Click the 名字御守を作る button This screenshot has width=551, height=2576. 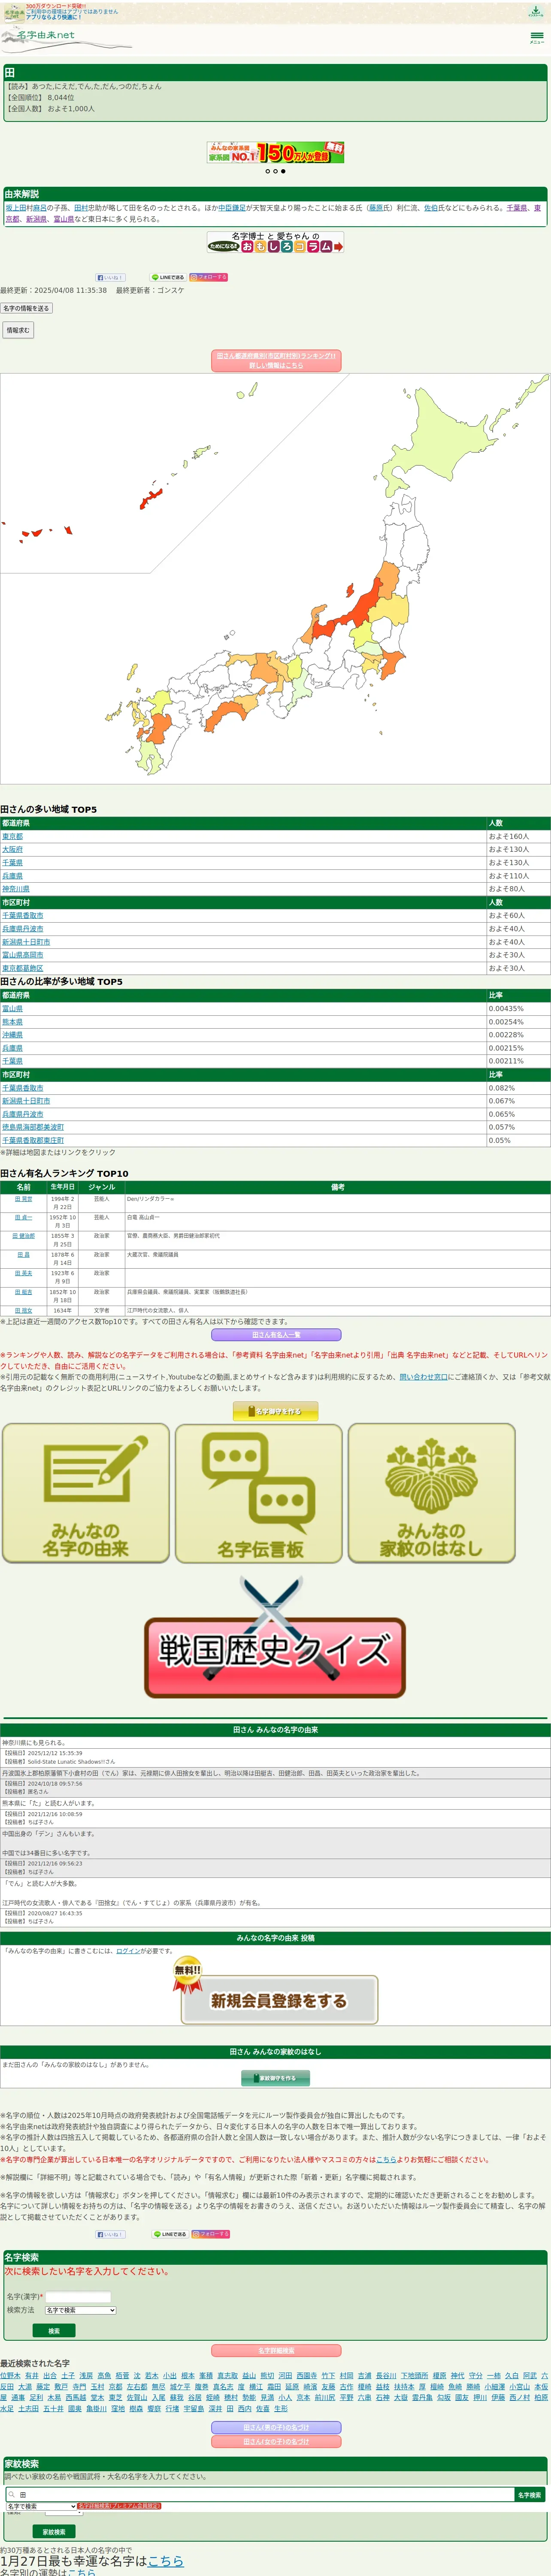pyautogui.click(x=275, y=1411)
